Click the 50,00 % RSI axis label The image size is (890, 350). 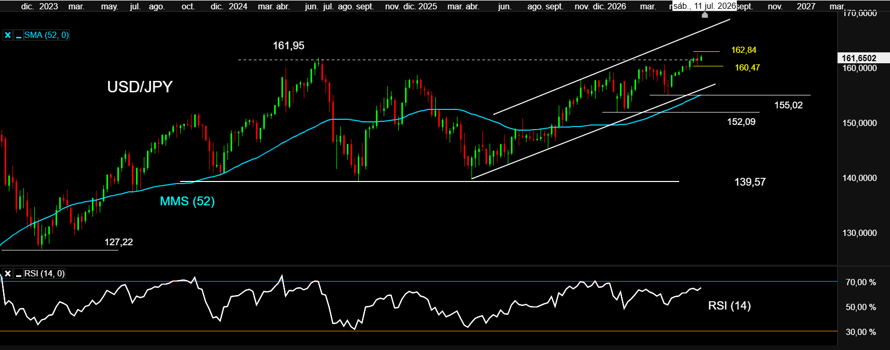coord(860,307)
